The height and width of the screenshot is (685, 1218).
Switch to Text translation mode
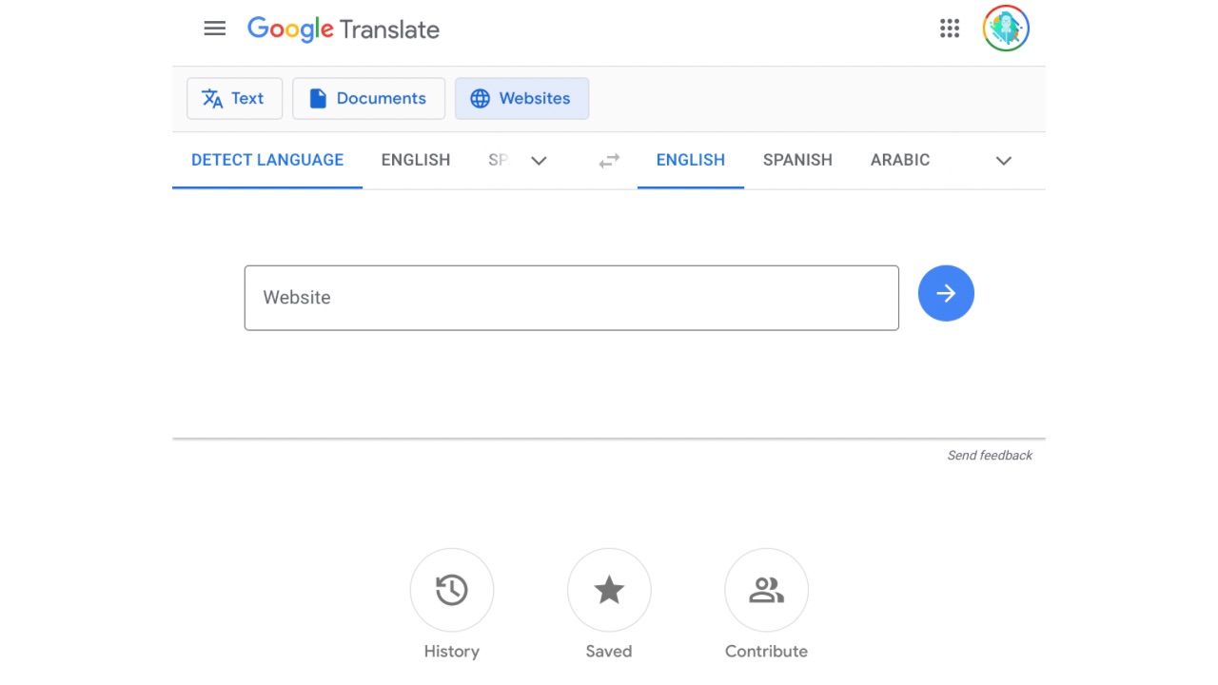pos(234,99)
